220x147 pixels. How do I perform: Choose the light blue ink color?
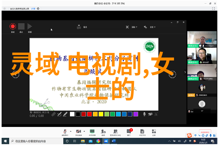pos(118,114)
